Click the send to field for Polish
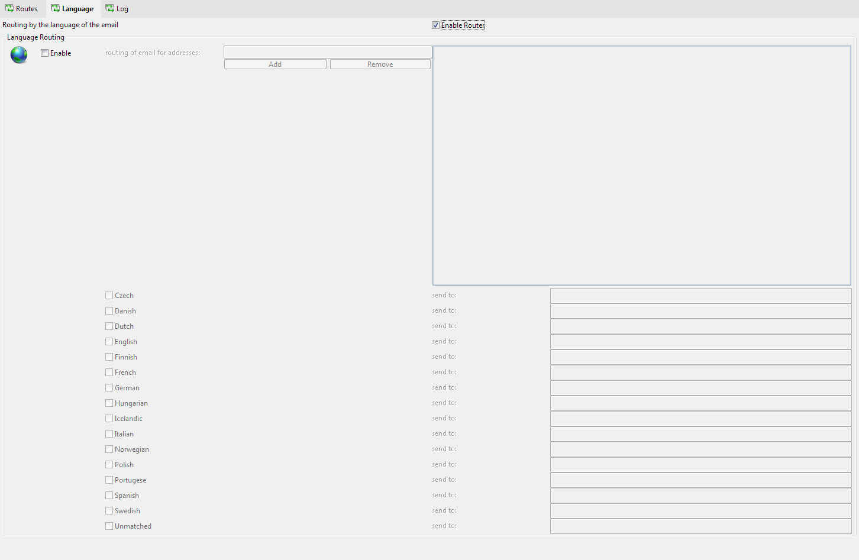This screenshot has width=859, height=560. (x=700, y=465)
